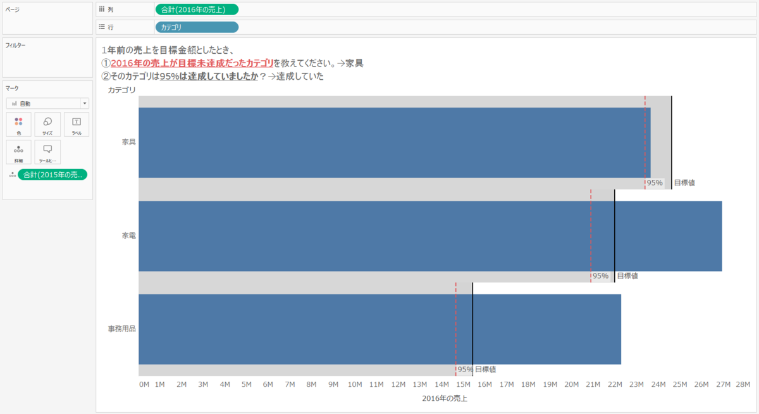
Task: Open the Size (サイズ) marks card
Action: tap(47, 125)
